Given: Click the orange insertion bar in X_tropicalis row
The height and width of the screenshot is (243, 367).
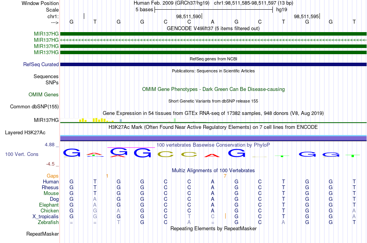Looking at the screenshot, I should (225, 216).
